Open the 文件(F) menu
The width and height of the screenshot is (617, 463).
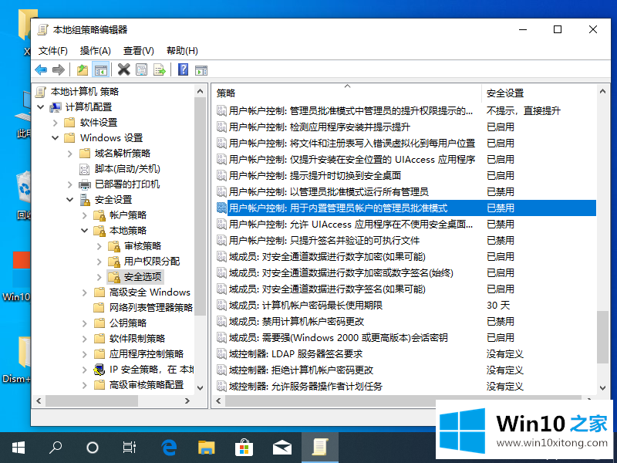[53, 51]
